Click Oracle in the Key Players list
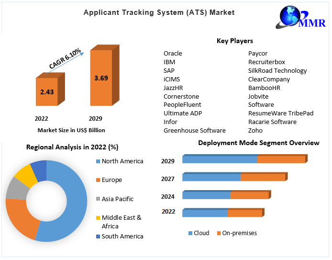Image resolution: width=332 pixels, height=260 pixels. point(173,54)
